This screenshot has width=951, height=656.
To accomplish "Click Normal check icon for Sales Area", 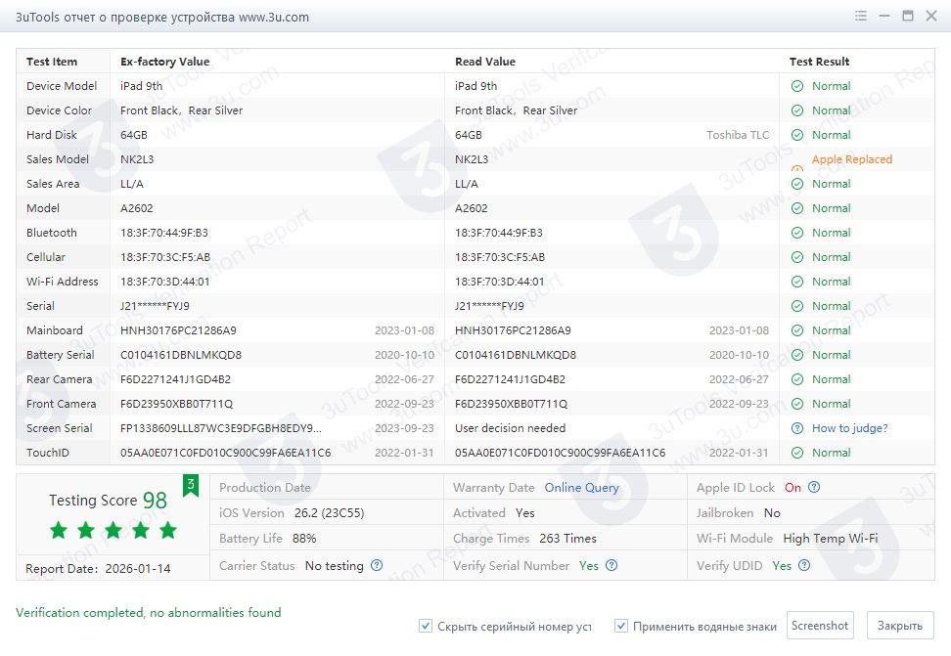I will 797,184.
